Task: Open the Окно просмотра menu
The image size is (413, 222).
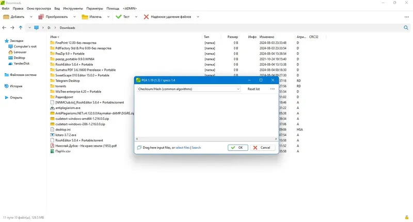Action: [39, 8]
